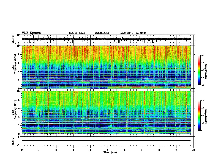Click the time axis tick label "6"
The height and width of the screenshot is (168, 218).
[125, 150]
